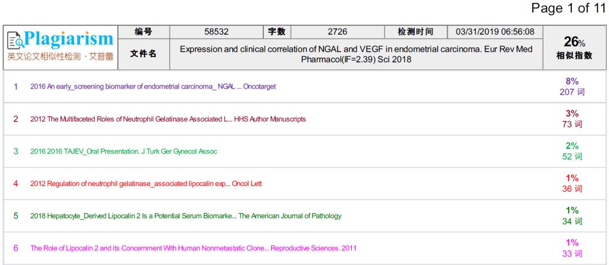Open the Multifaceted Roles of Neutrophil Gelatinase source
The height and width of the screenshot is (265, 609).
pos(168,119)
